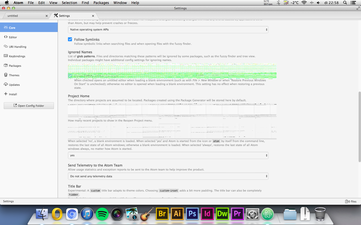Viewport: 361px width, 225px height.
Task: Open the Install packages panel
Action: [29, 94]
